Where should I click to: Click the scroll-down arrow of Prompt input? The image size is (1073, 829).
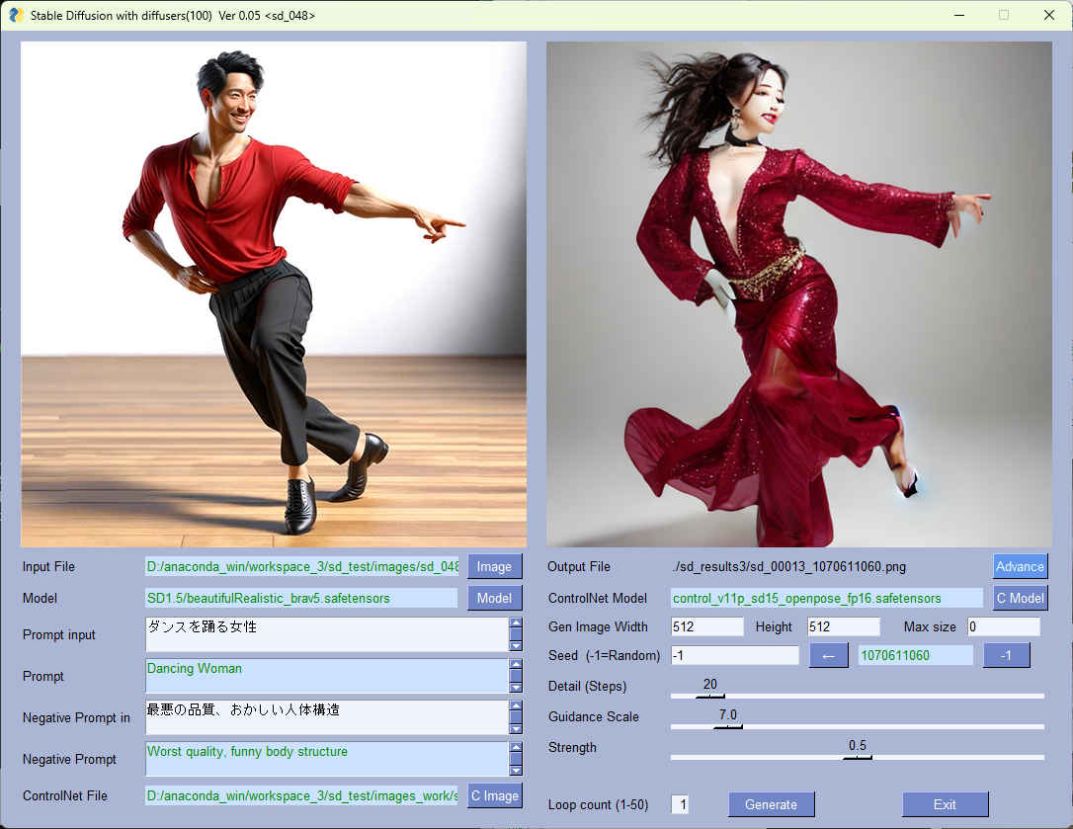click(515, 645)
